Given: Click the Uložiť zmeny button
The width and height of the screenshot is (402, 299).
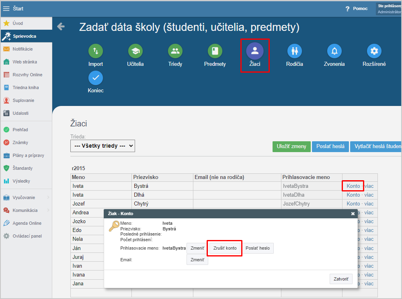Looking at the screenshot, I should (x=291, y=146).
